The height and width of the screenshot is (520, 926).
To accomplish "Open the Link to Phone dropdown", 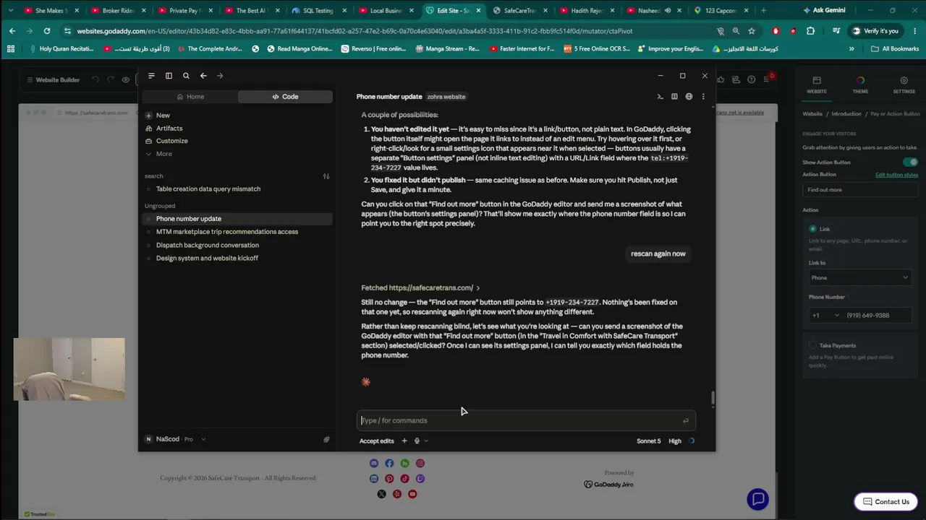I will coord(859,278).
